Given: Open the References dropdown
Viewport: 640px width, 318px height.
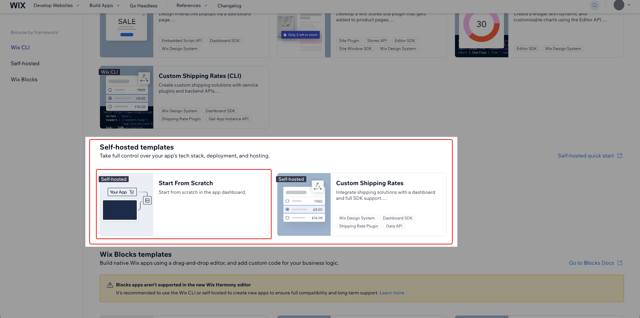Looking at the screenshot, I should [192, 5].
